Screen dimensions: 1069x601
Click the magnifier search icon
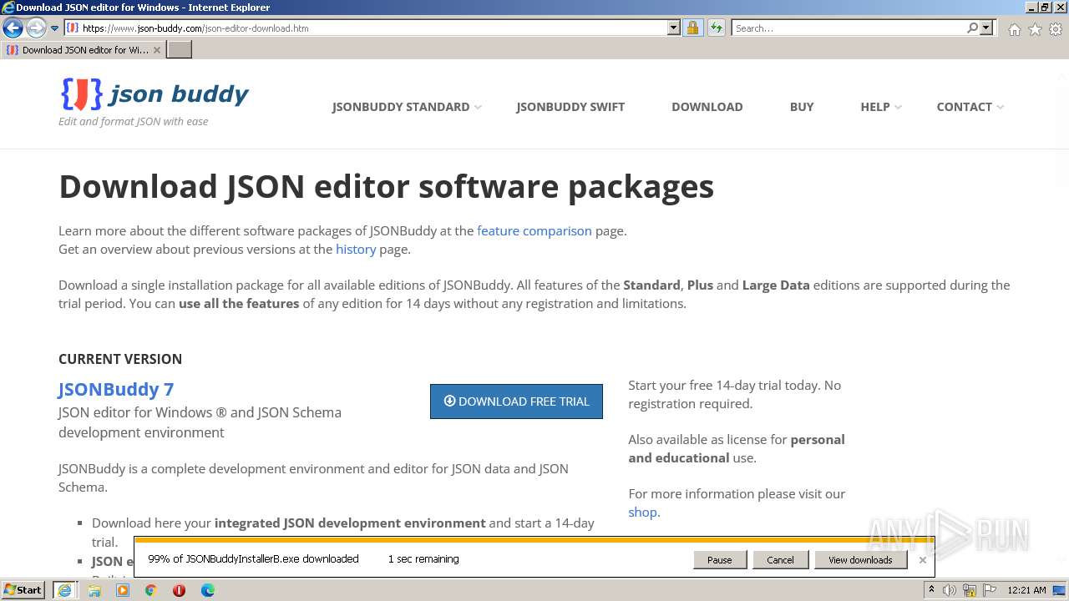[972, 28]
